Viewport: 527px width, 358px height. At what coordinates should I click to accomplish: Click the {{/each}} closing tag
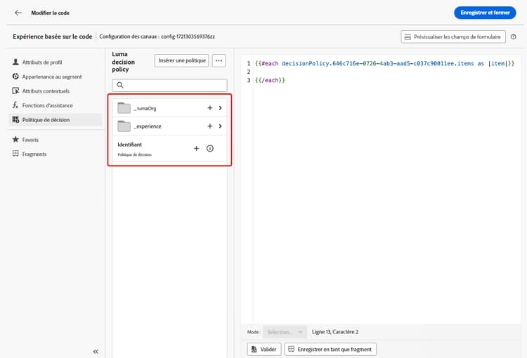click(270, 80)
